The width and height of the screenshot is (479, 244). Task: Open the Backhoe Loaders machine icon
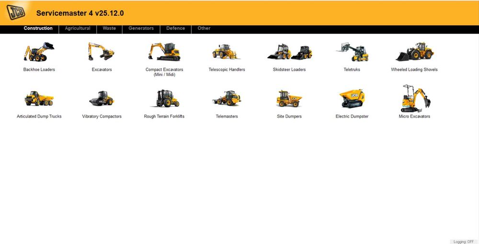coord(39,52)
